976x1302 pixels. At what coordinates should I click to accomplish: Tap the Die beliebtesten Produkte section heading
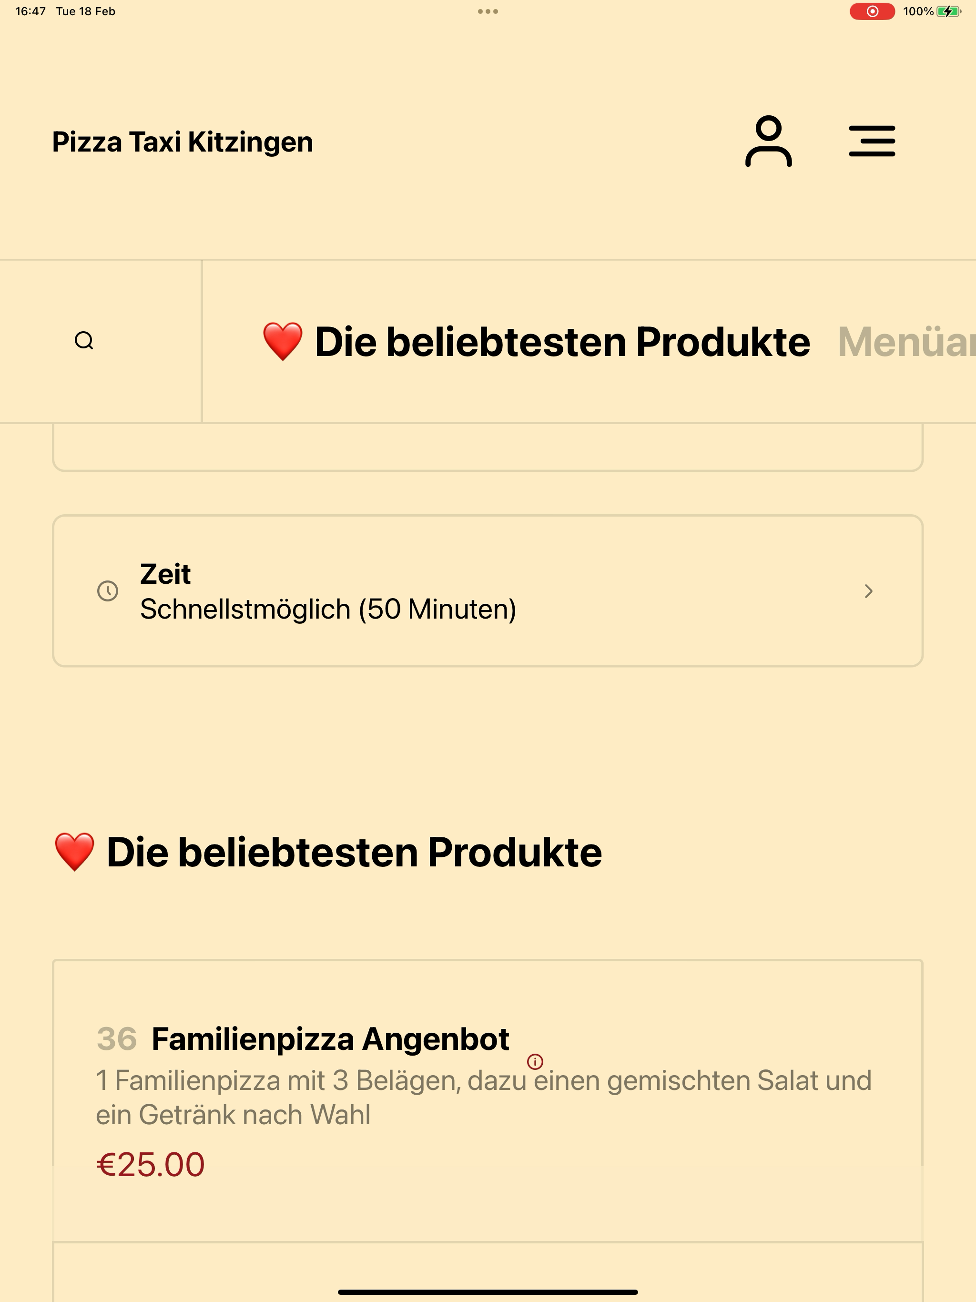click(x=328, y=852)
